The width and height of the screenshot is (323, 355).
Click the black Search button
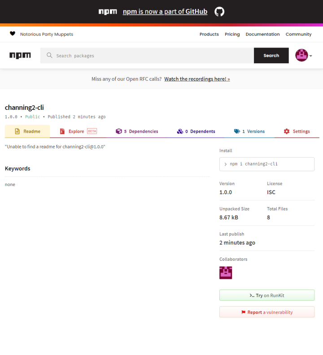(271, 56)
